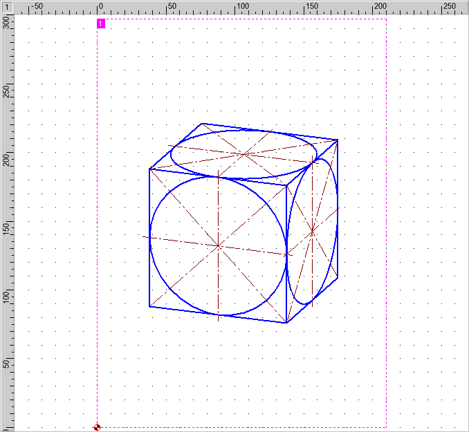
Task: Click the 150 mark on vertical ruler
Action: [x=6, y=228]
